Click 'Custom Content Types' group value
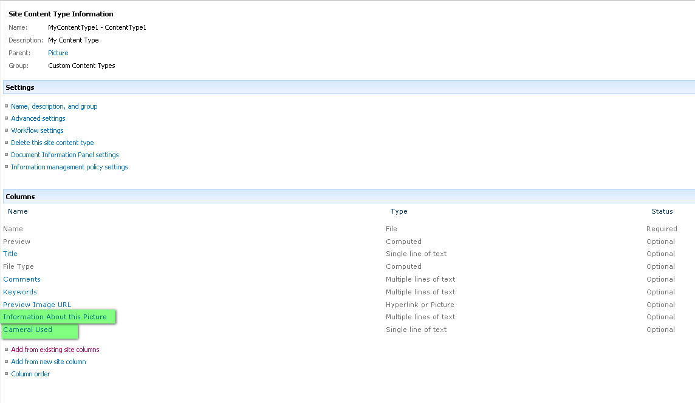This screenshot has width=695, height=403. click(81, 66)
